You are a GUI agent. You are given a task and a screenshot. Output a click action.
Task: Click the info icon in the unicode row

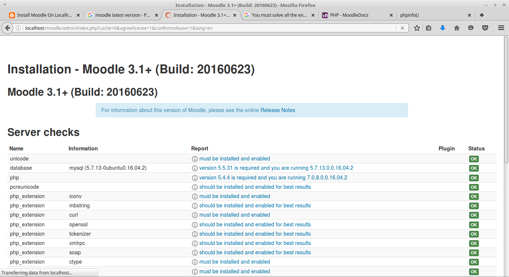coord(195,159)
